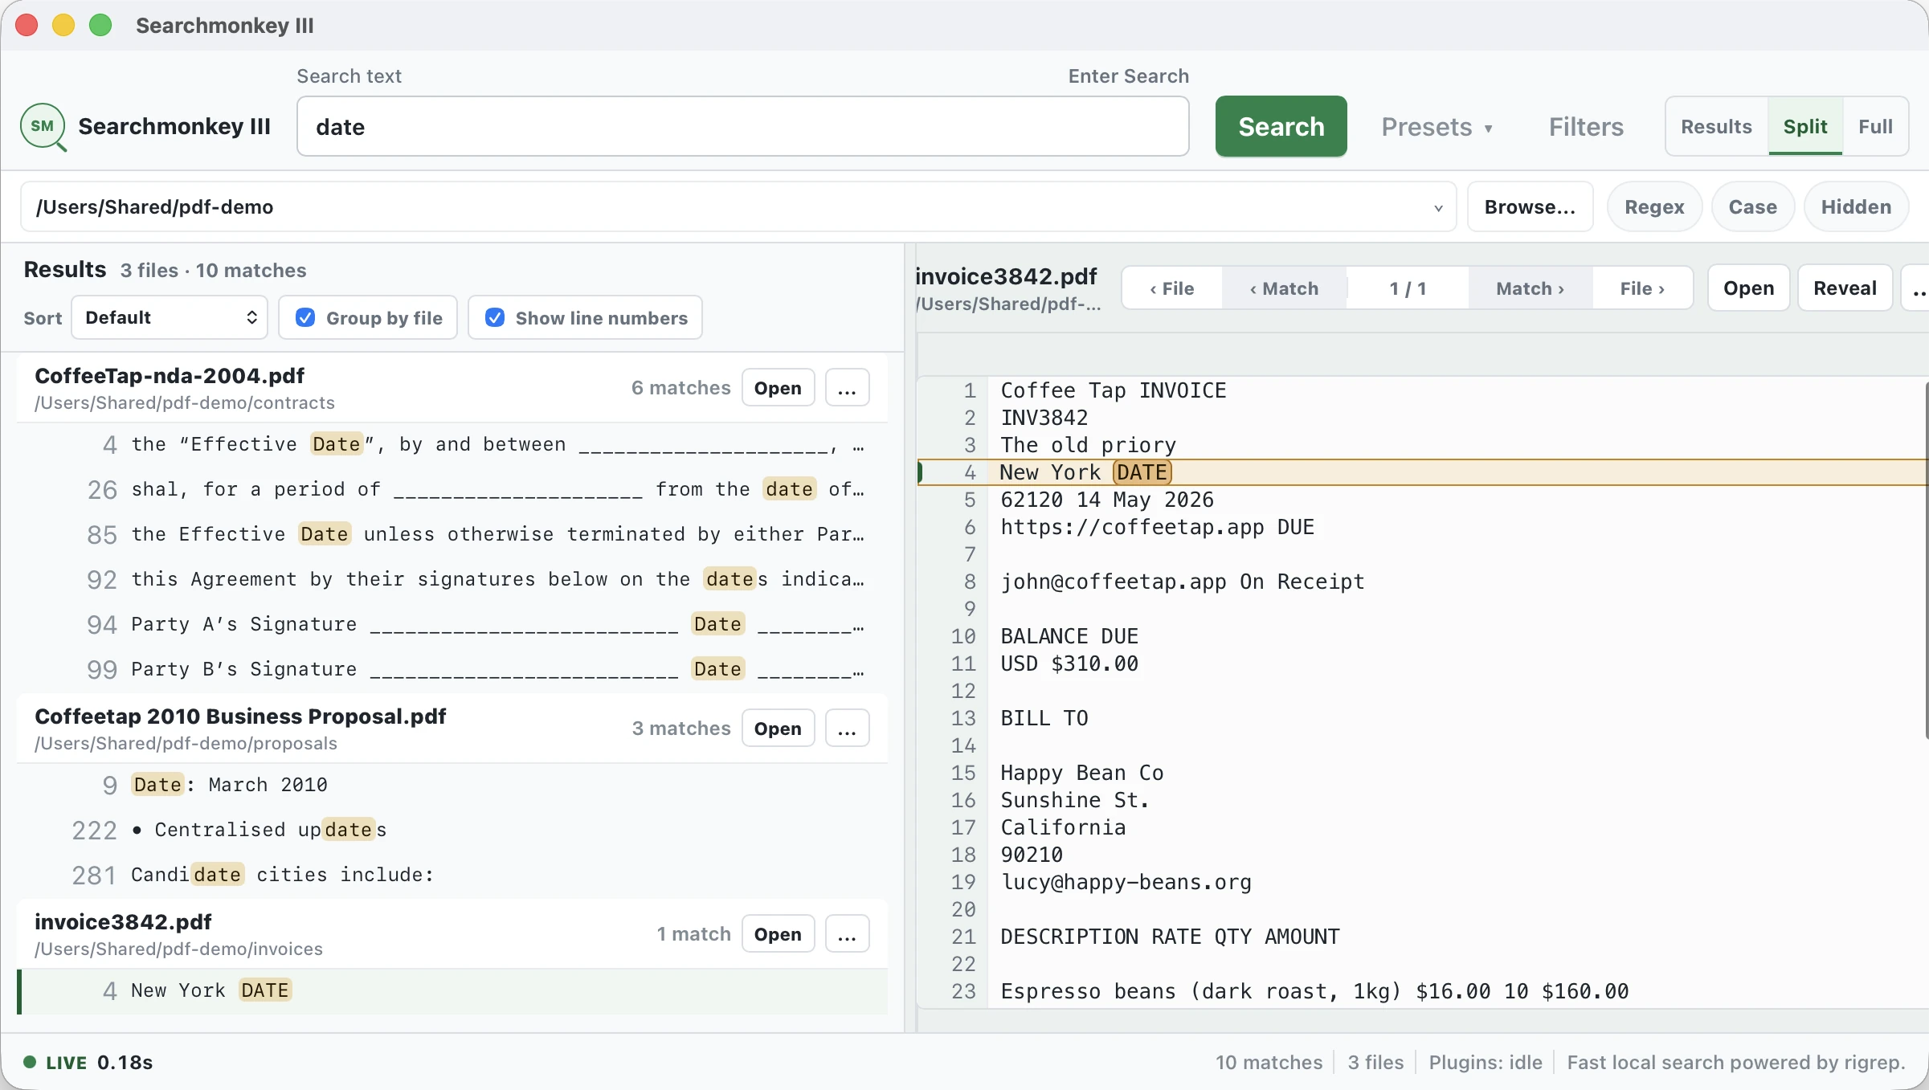
Task: Click the green Search button
Action: tap(1281, 127)
